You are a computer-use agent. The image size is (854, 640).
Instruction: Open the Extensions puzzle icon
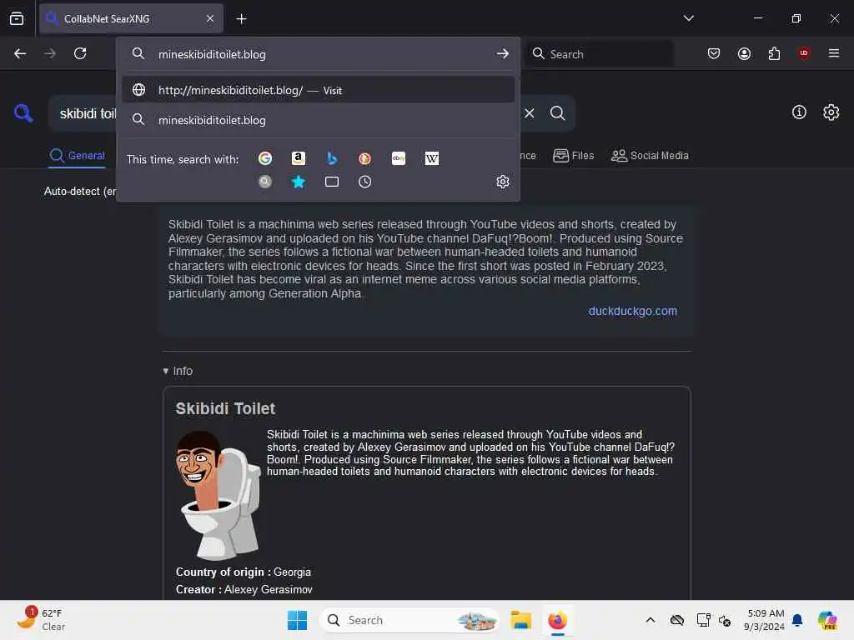click(774, 53)
